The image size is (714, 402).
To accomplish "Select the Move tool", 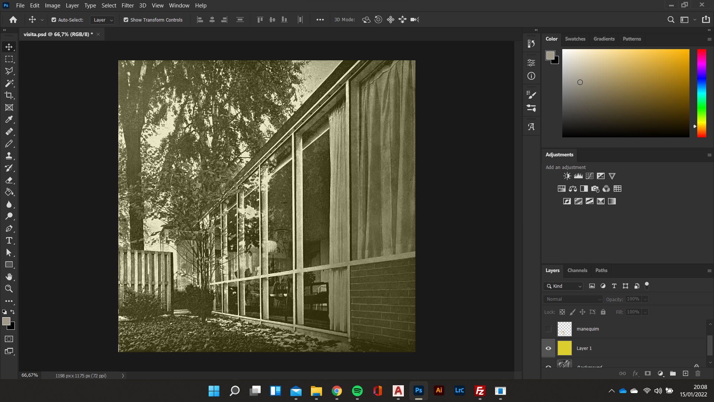I will [9, 47].
